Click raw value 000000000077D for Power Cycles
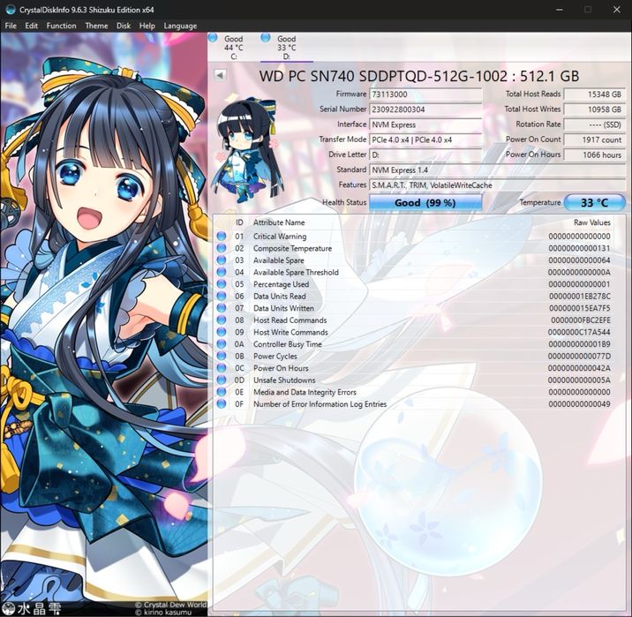 (580, 356)
